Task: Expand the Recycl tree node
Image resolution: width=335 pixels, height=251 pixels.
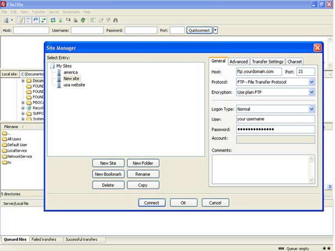Action: (23, 108)
